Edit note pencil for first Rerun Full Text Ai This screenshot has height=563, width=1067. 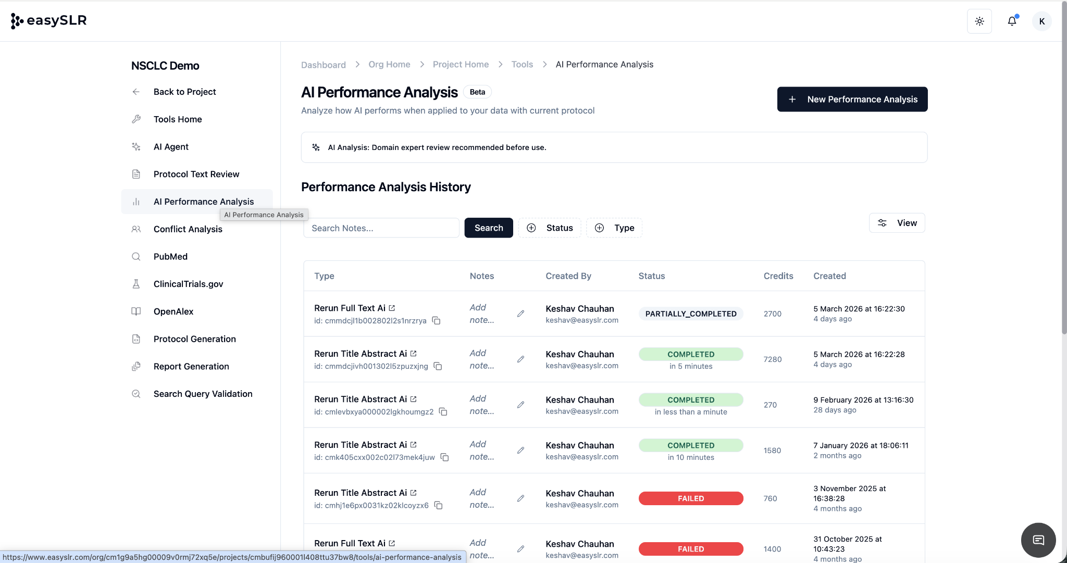click(520, 314)
